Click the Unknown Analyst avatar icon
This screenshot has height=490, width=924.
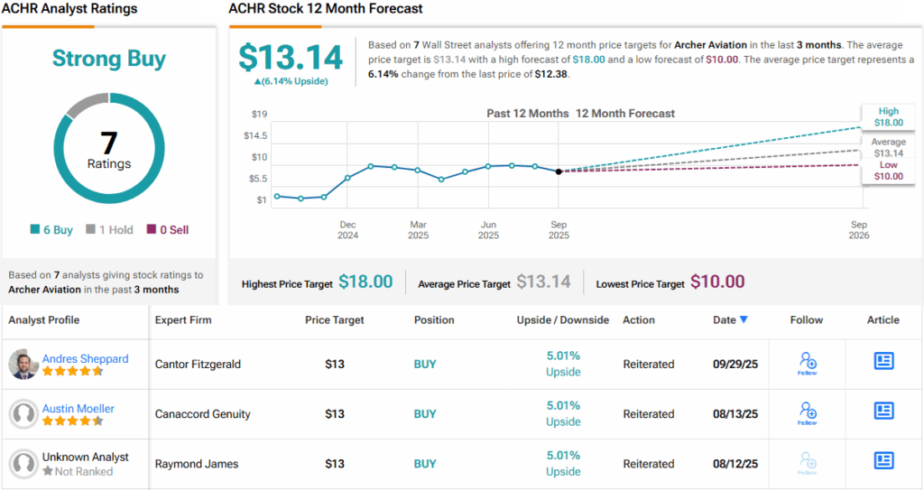point(23,464)
